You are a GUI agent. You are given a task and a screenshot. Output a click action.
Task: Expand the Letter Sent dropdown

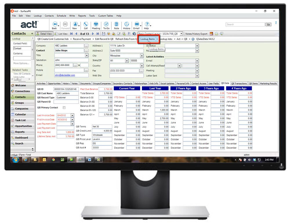point(197,76)
